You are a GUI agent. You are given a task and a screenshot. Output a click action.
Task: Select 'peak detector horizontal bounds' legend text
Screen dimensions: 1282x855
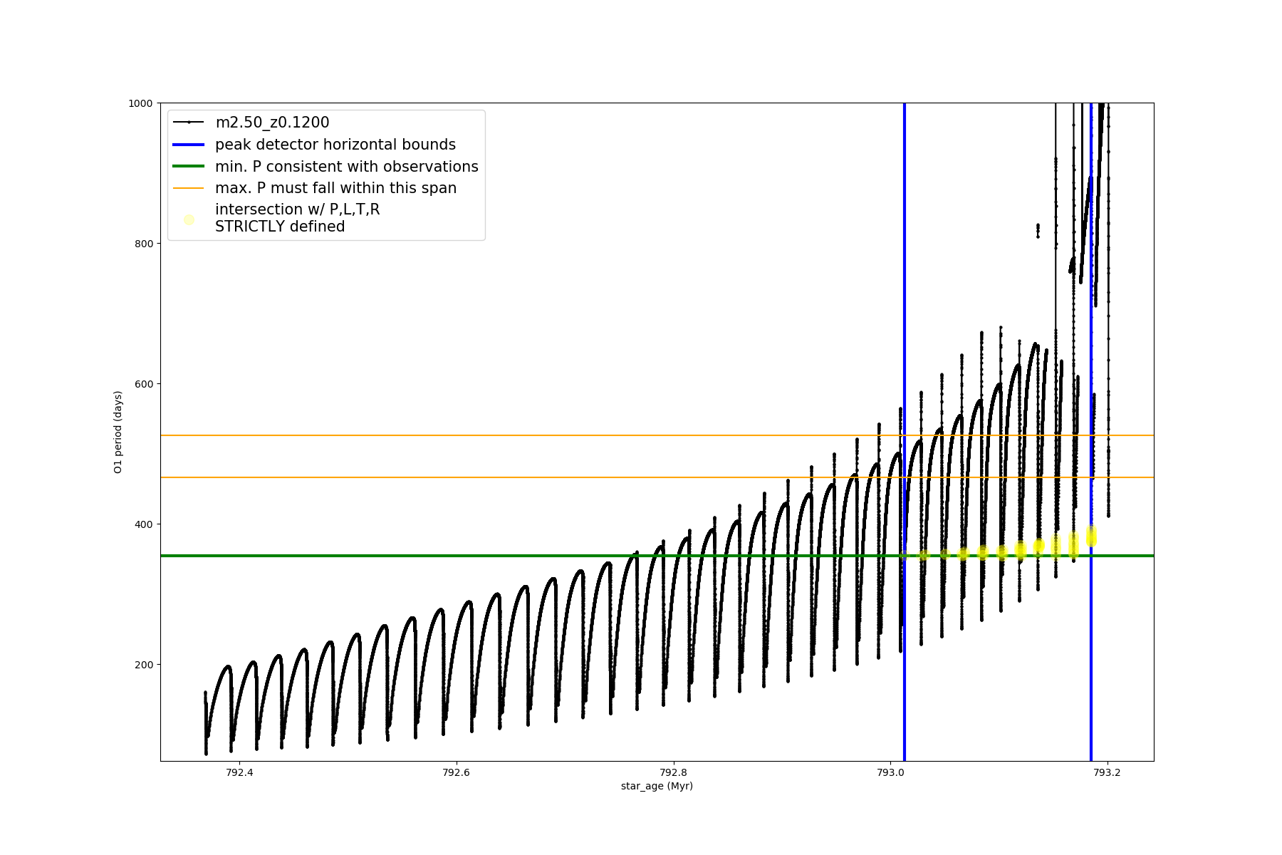click(x=335, y=145)
